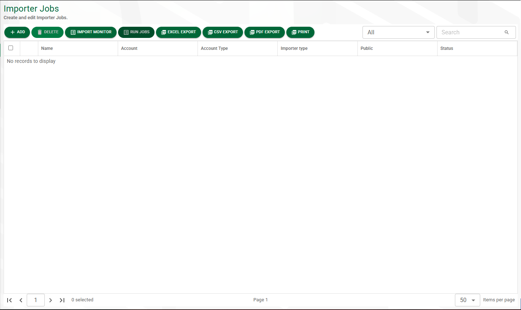Export the table with Excel Export

[178, 32]
